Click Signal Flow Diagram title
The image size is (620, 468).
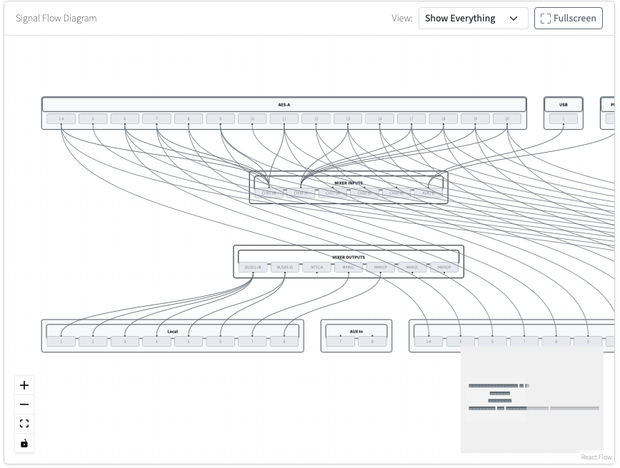click(56, 18)
